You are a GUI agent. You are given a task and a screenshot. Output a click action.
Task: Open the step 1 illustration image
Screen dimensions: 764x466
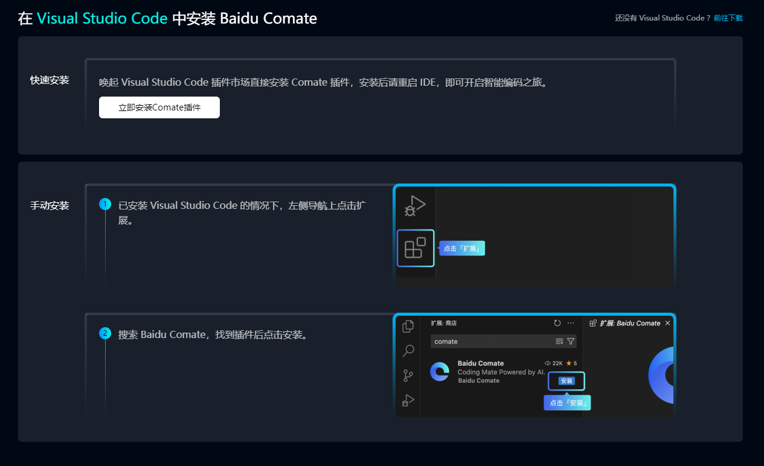point(534,236)
